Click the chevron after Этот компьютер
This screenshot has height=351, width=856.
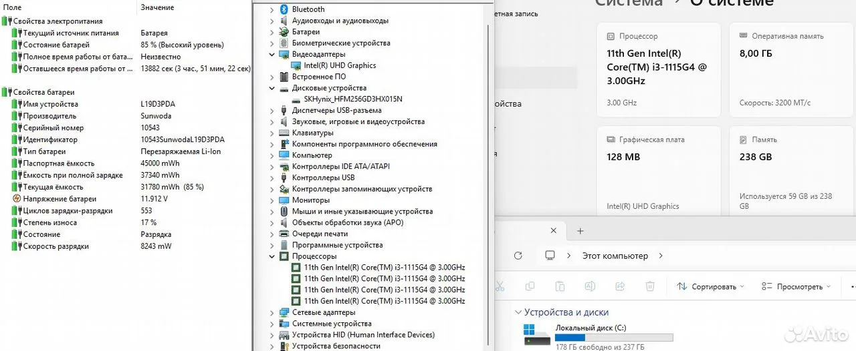click(661, 256)
